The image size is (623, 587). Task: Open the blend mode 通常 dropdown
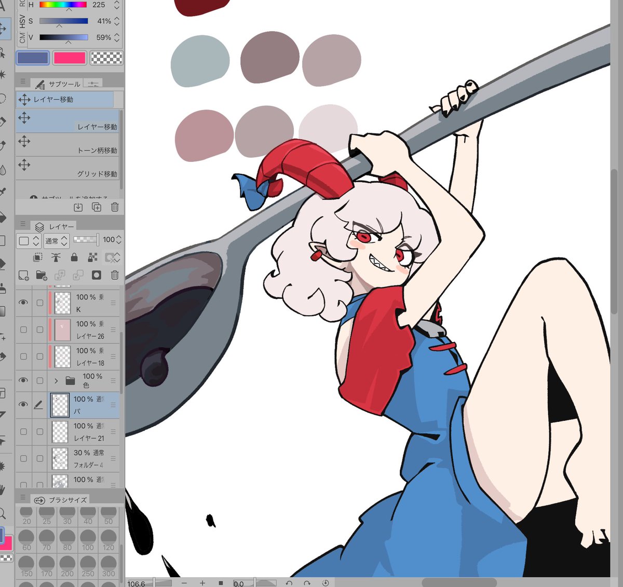[x=56, y=241]
